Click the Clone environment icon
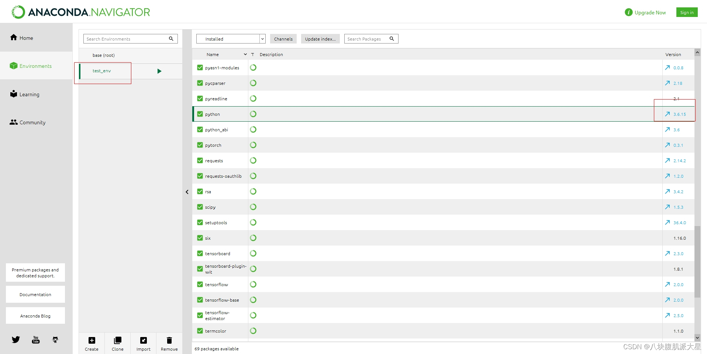Screen dimensions: 707x354 118,340
